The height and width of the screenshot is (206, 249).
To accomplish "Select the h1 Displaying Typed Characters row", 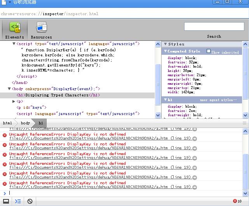I will pyautogui.click(x=77, y=95).
